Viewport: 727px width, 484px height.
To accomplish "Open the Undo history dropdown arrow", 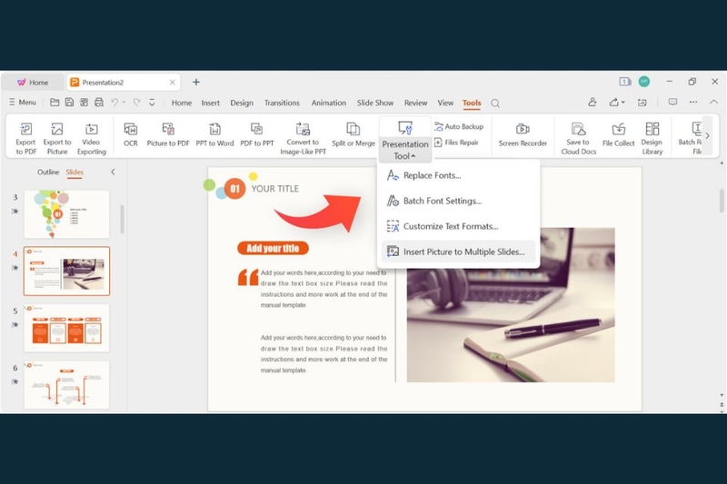I will (124, 103).
